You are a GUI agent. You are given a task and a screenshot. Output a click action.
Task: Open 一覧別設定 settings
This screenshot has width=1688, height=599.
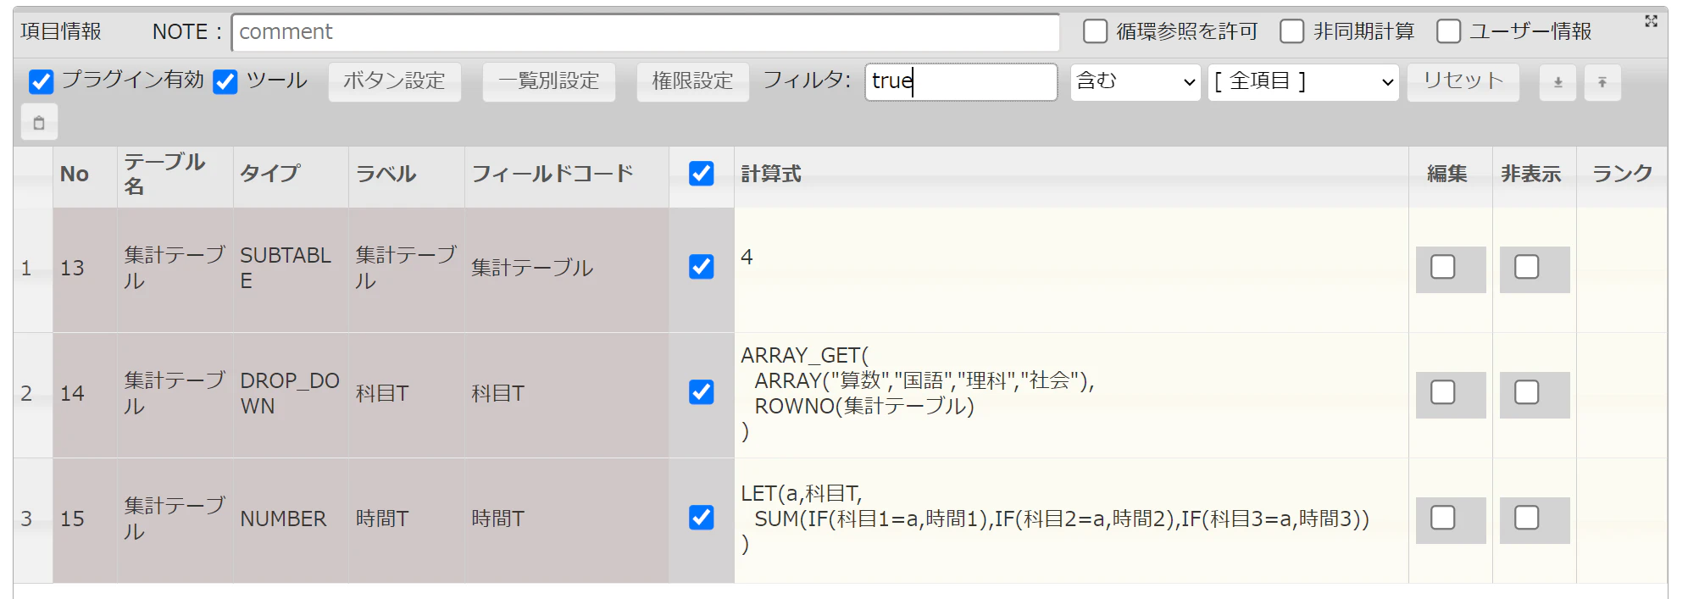(x=549, y=82)
